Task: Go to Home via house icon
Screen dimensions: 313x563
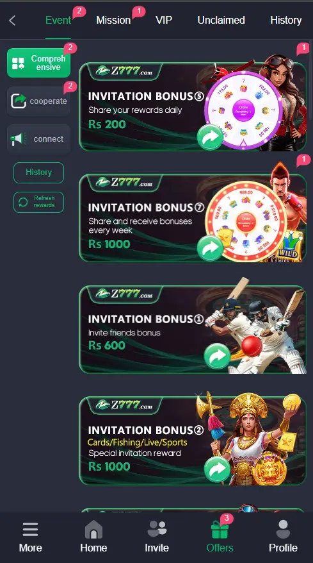Action: [x=93, y=529]
